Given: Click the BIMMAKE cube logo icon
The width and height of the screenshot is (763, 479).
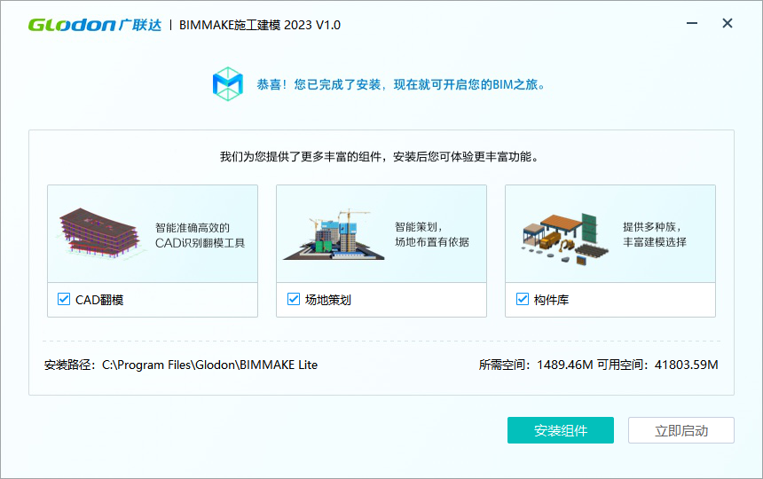Looking at the screenshot, I should pyautogui.click(x=228, y=84).
